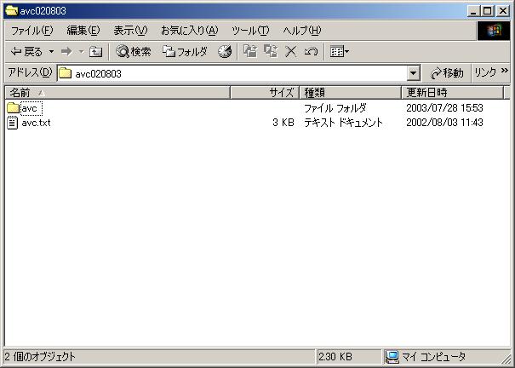Toggle the Folders (フォルダ) pane
Viewport: 515px width, 368px height.
coord(185,52)
